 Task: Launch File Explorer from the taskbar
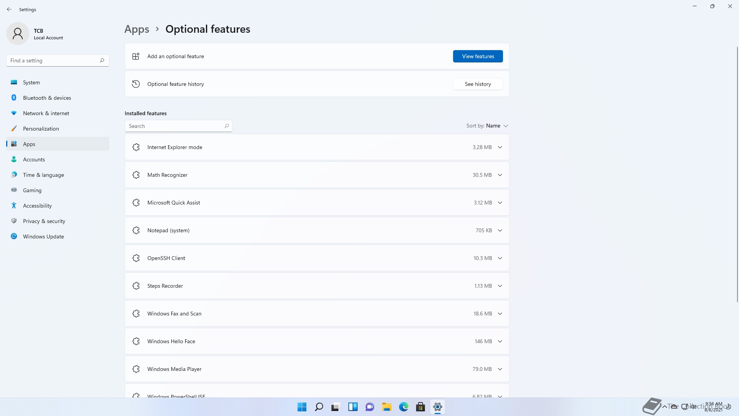[386, 407]
